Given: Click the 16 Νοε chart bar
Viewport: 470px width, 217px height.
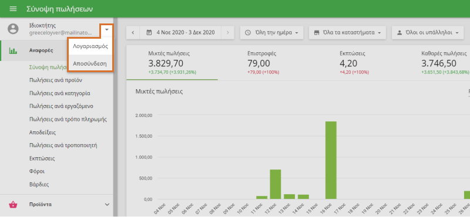Looking at the screenshot, I should tap(331, 160).
